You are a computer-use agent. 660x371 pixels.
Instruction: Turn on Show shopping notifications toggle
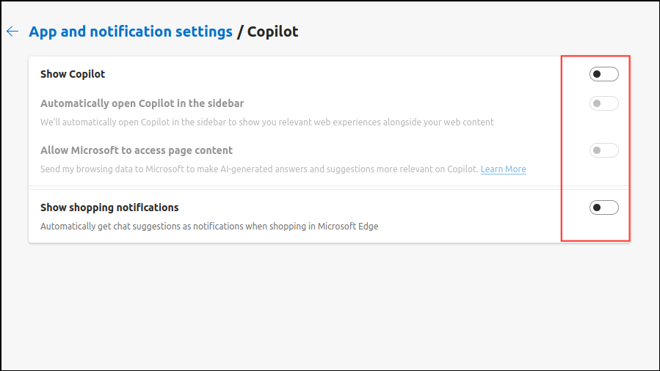point(603,207)
